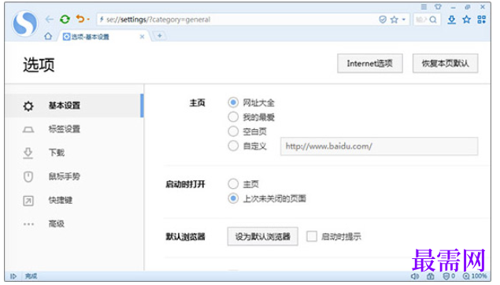Click the magnifier search icon
This screenshot has height=285, width=500.
433,20
